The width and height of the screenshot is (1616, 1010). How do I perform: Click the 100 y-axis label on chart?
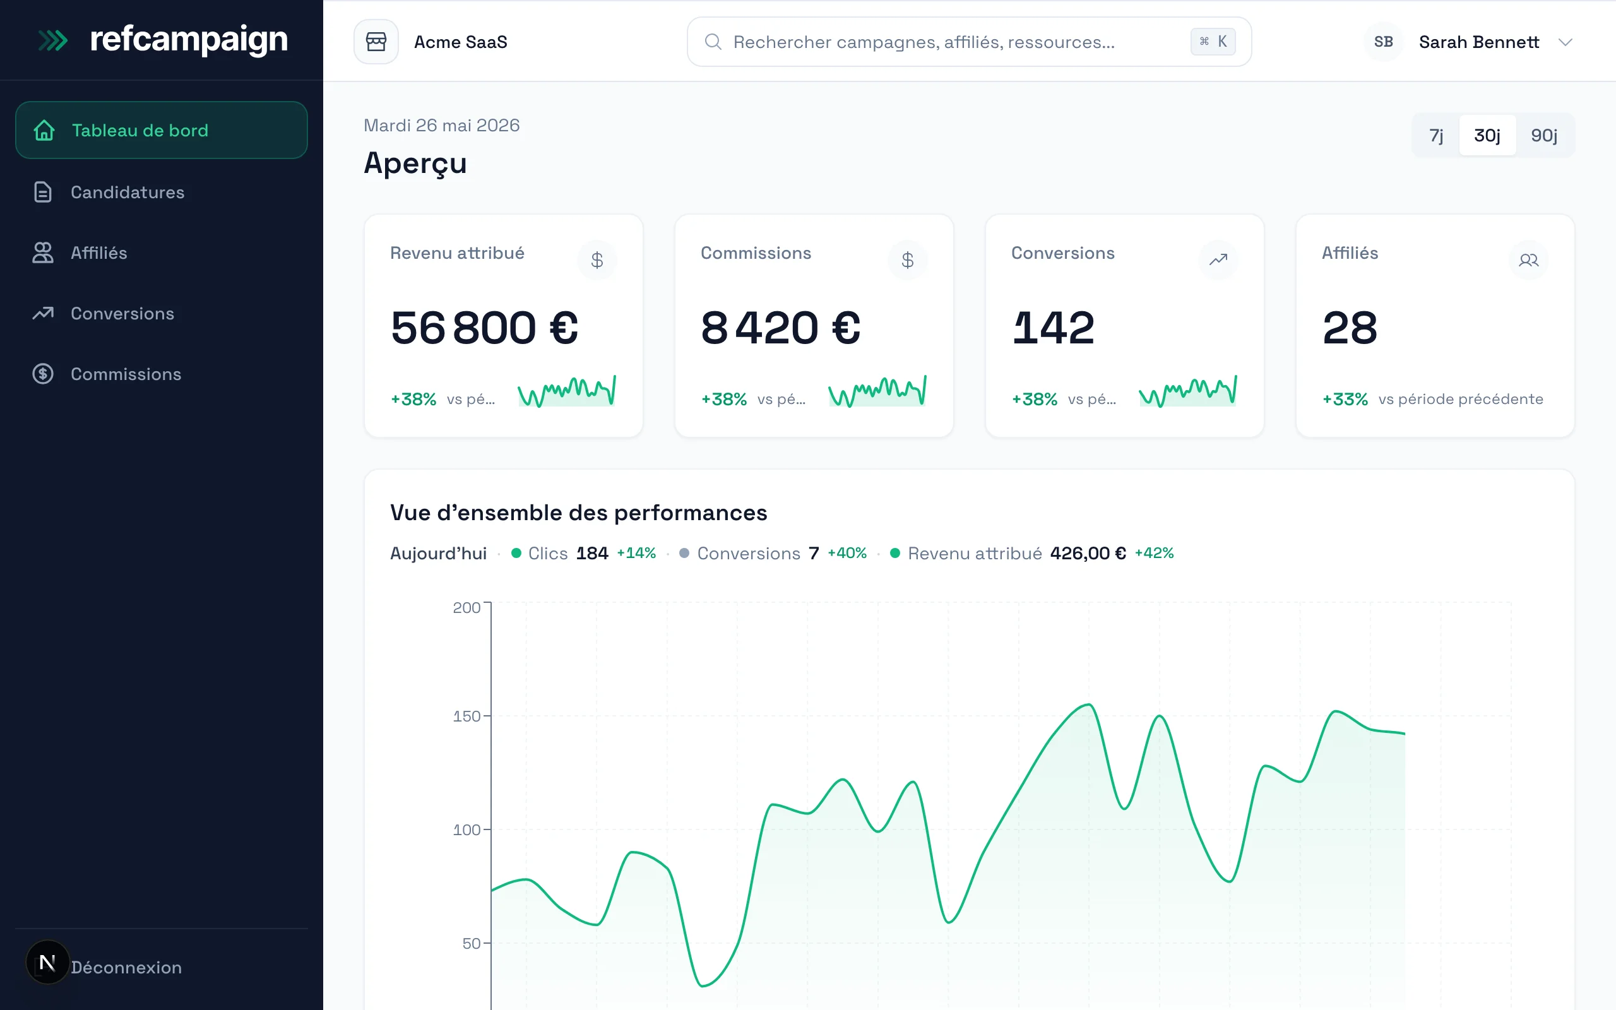point(466,829)
